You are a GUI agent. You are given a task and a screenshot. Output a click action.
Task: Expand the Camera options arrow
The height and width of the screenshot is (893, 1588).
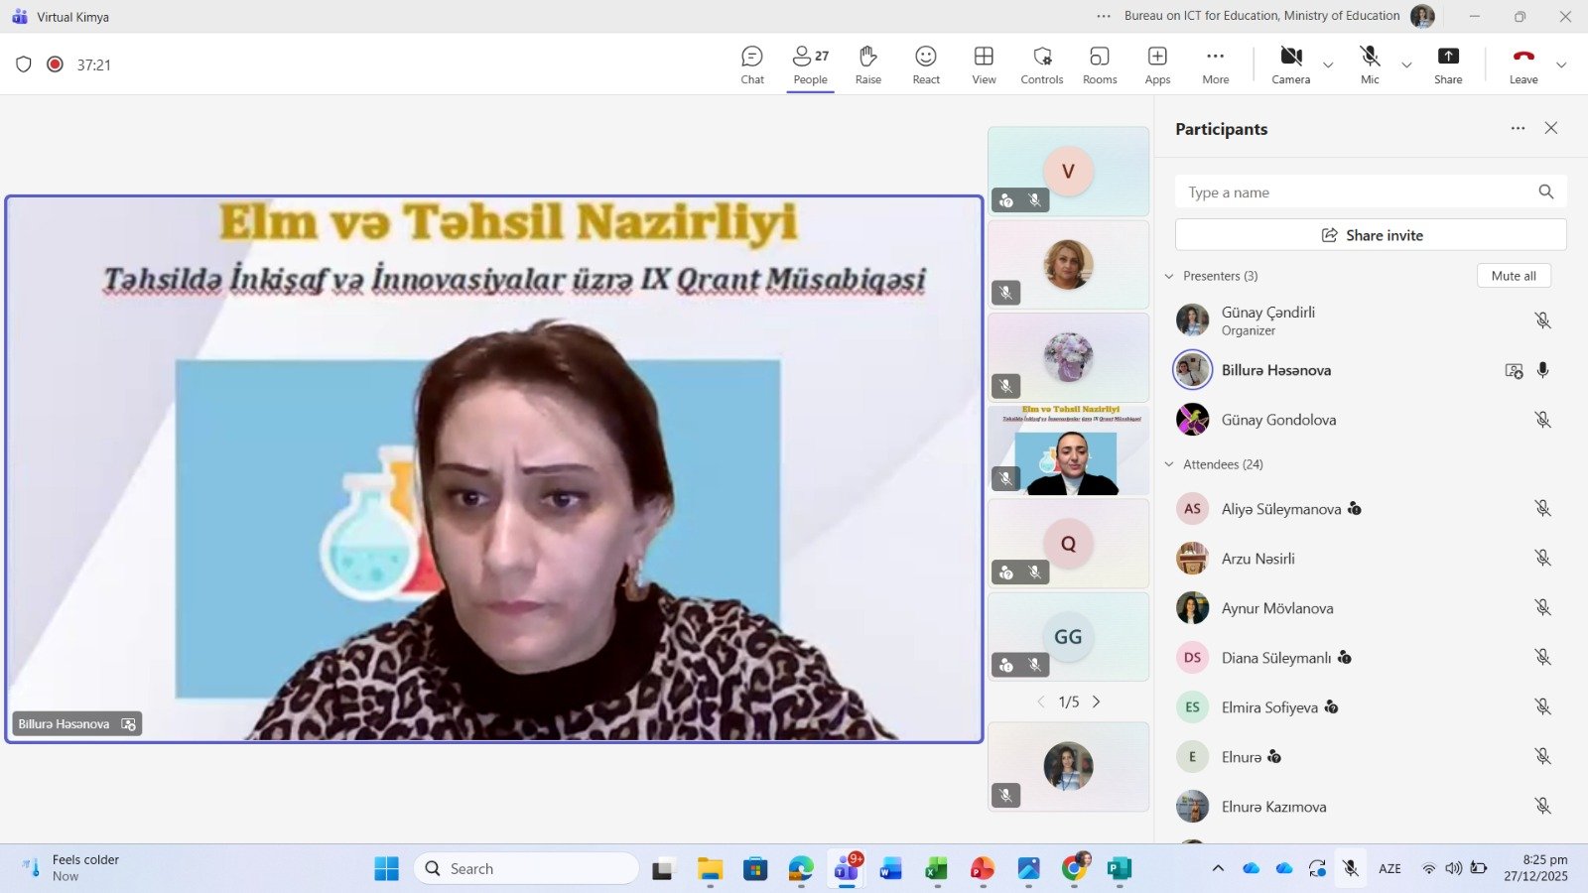pos(1328,65)
